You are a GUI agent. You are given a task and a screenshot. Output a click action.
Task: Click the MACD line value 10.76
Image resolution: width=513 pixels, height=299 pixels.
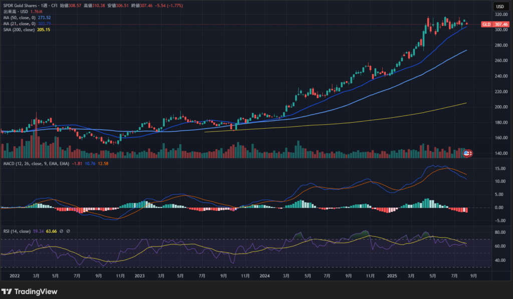(x=90, y=164)
